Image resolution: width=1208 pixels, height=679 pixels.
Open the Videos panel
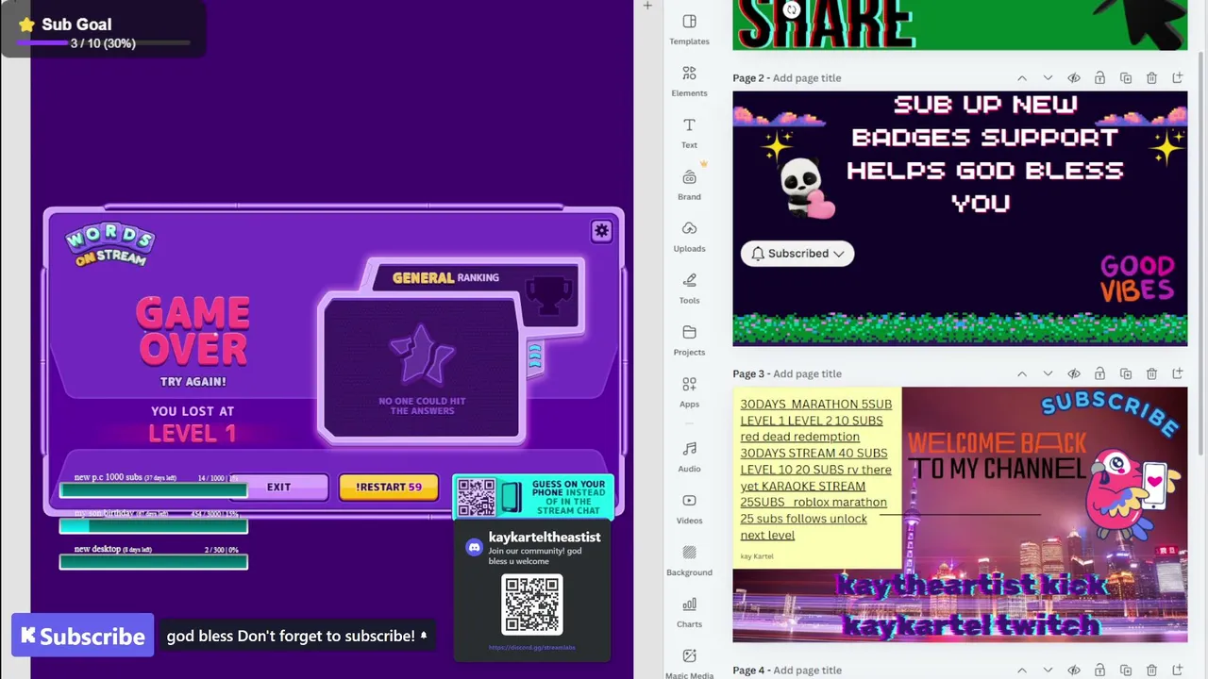689,508
